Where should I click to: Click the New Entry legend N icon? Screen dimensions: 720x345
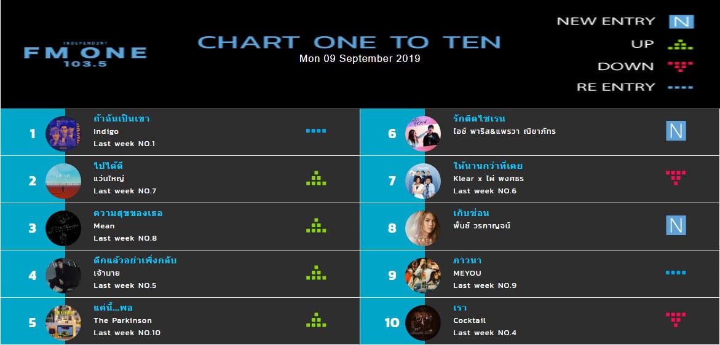click(x=681, y=21)
